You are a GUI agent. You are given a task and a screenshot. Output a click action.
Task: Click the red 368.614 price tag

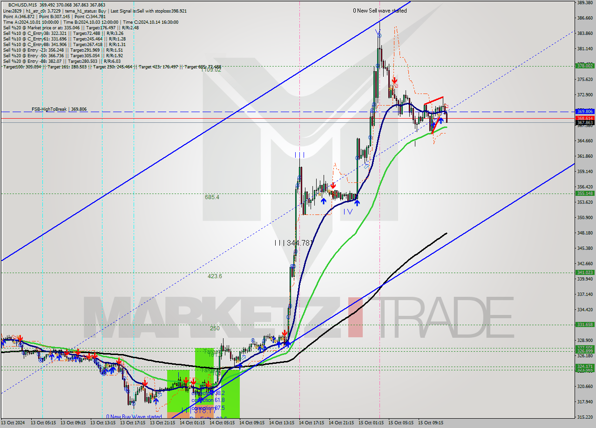(585, 118)
